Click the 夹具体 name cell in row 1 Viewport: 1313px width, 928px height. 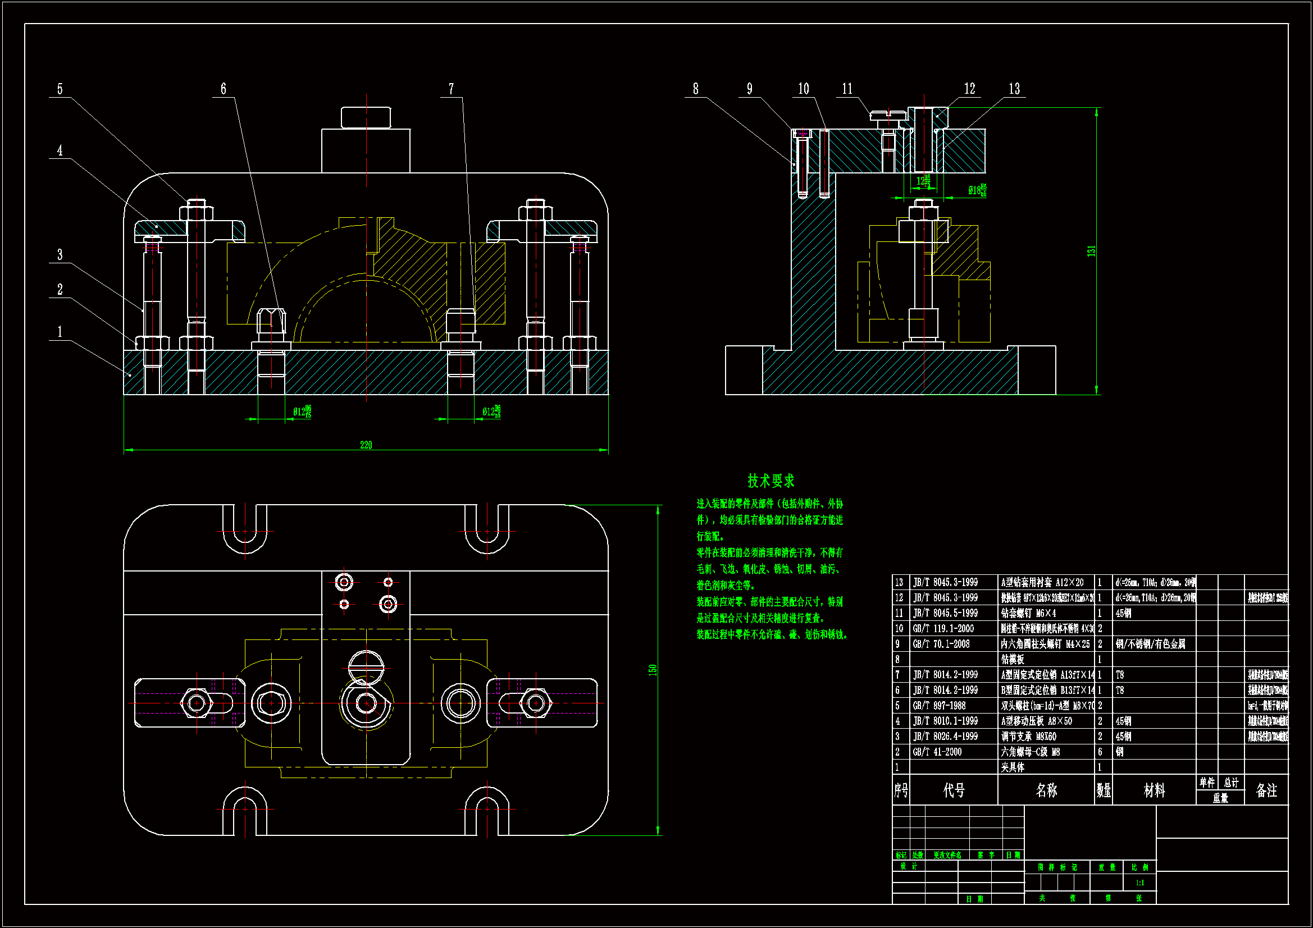click(x=1013, y=767)
